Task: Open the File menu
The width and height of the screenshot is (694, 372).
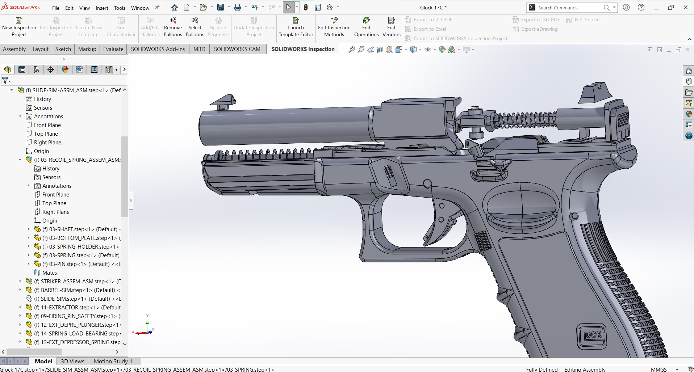Action: (x=56, y=8)
